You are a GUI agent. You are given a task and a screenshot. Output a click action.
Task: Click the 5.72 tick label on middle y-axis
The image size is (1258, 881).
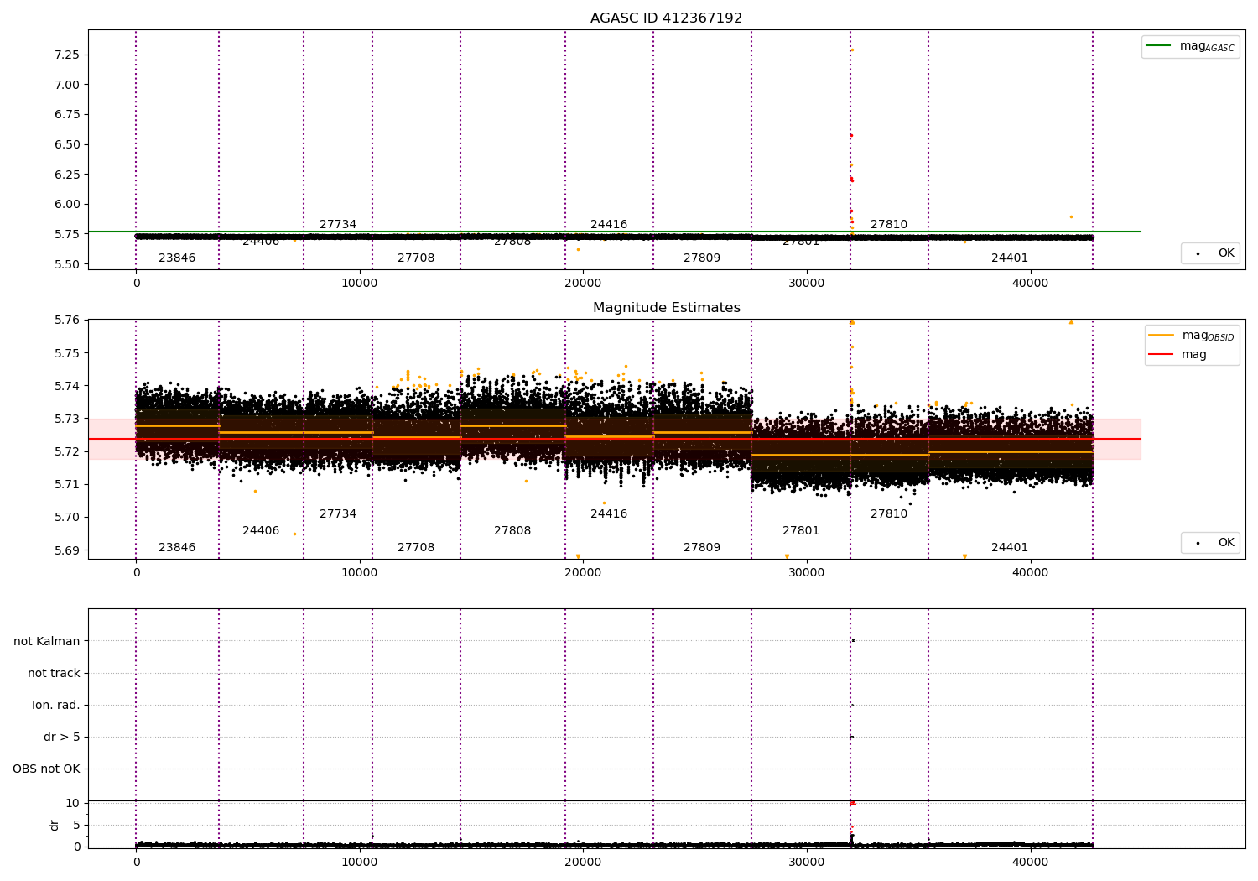click(x=66, y=451)
